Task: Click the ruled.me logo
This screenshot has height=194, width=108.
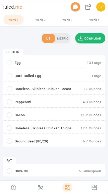Action: [12, 7]
